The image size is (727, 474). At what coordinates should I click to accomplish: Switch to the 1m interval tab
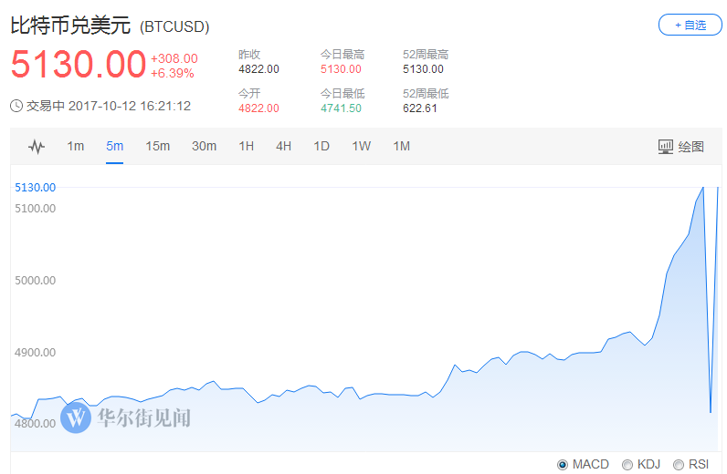click(x=76, y=147)
